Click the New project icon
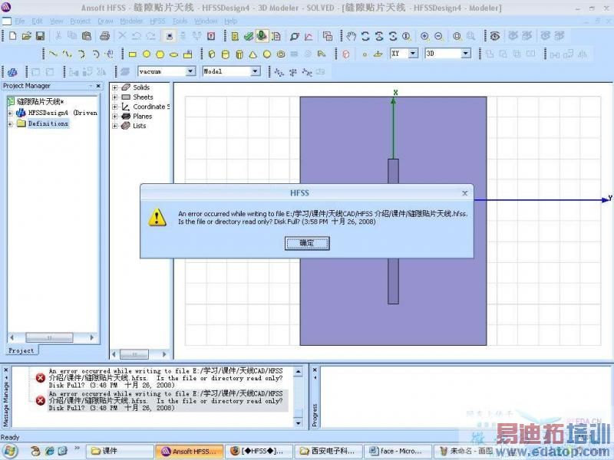The height and width of the screenshot is (460, 614). pos(13,36)
